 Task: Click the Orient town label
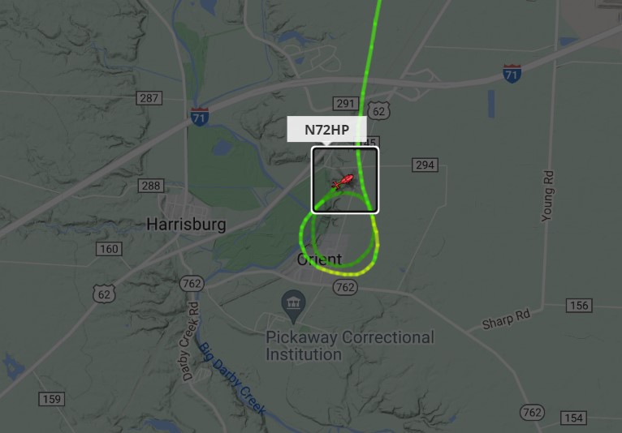(x=319, y=259)
